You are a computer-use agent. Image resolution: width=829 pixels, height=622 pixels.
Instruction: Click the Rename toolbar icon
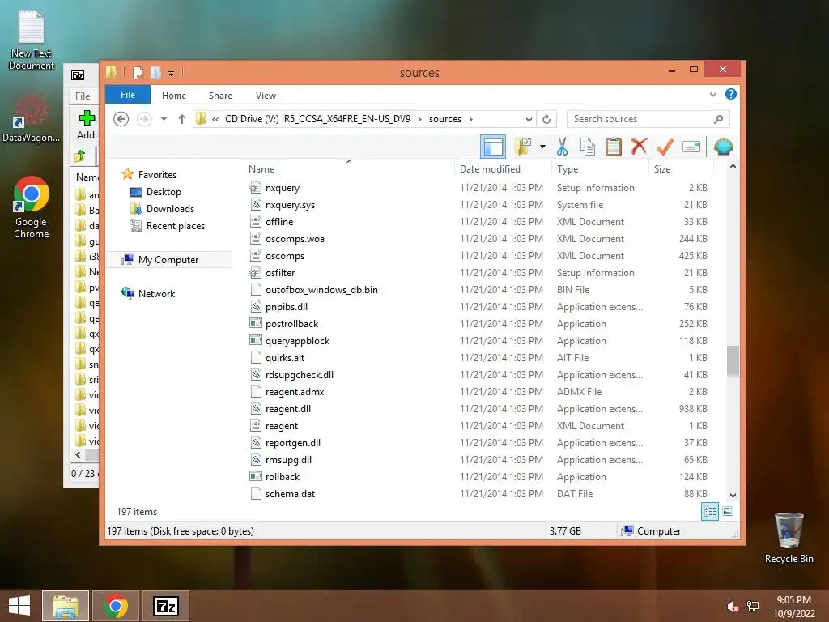coord(691,147)
